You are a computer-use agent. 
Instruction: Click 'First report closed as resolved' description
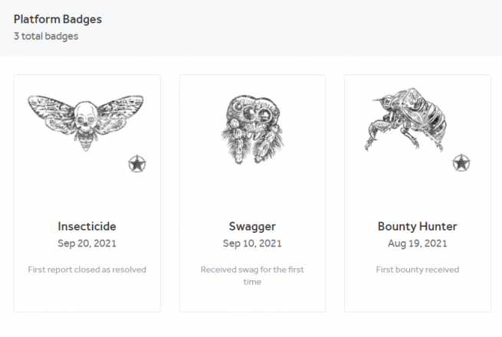(87, 270)
